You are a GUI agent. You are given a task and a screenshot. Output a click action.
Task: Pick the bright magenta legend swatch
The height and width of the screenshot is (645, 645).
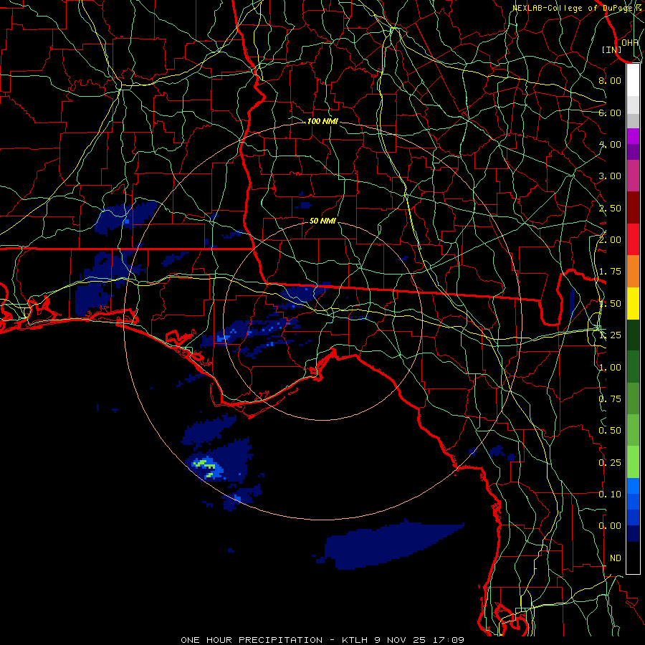(633, 136)
